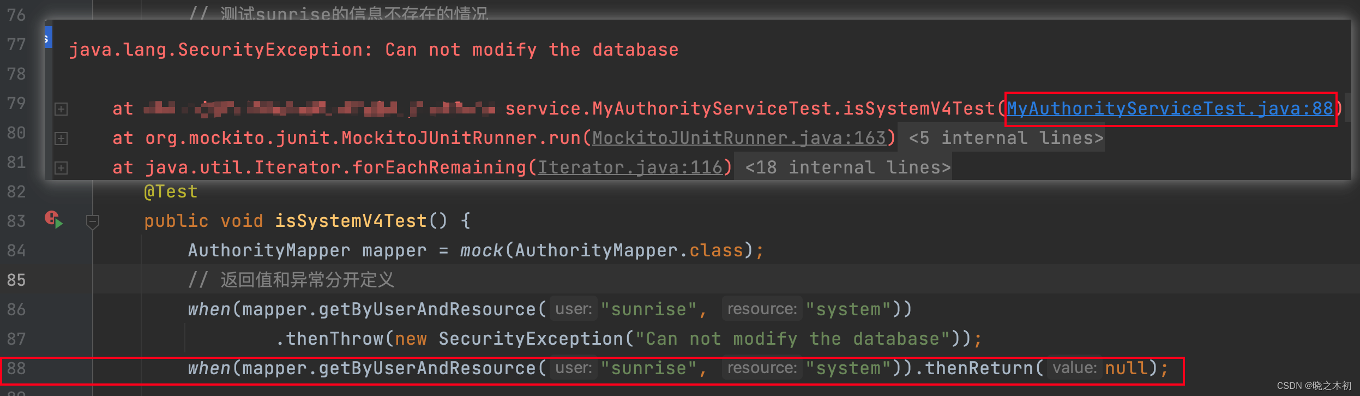Screen dimensions: 1360x396
Task: Expand the MockitoJUnitRunner.run stack frame plus icon
Action: 61,139
